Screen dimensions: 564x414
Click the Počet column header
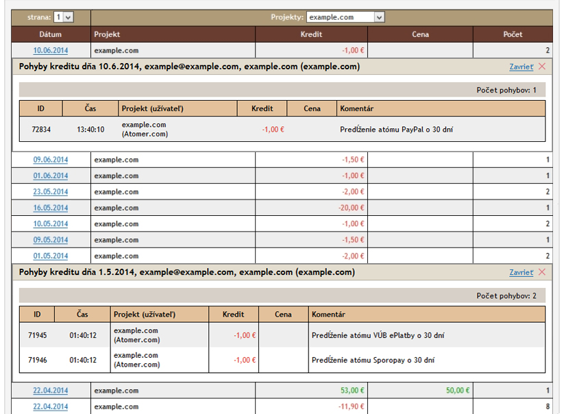(512, 34)
